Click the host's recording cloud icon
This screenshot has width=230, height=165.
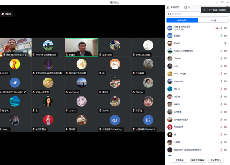tap(217, 28)
